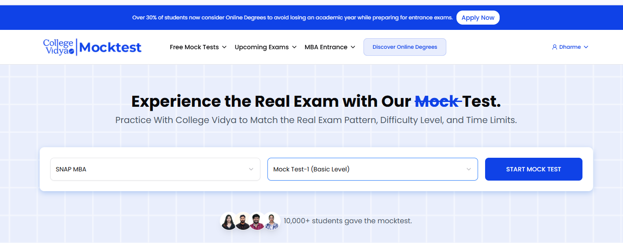Click the College Vidya Mocktest logo

click(92, 47)
